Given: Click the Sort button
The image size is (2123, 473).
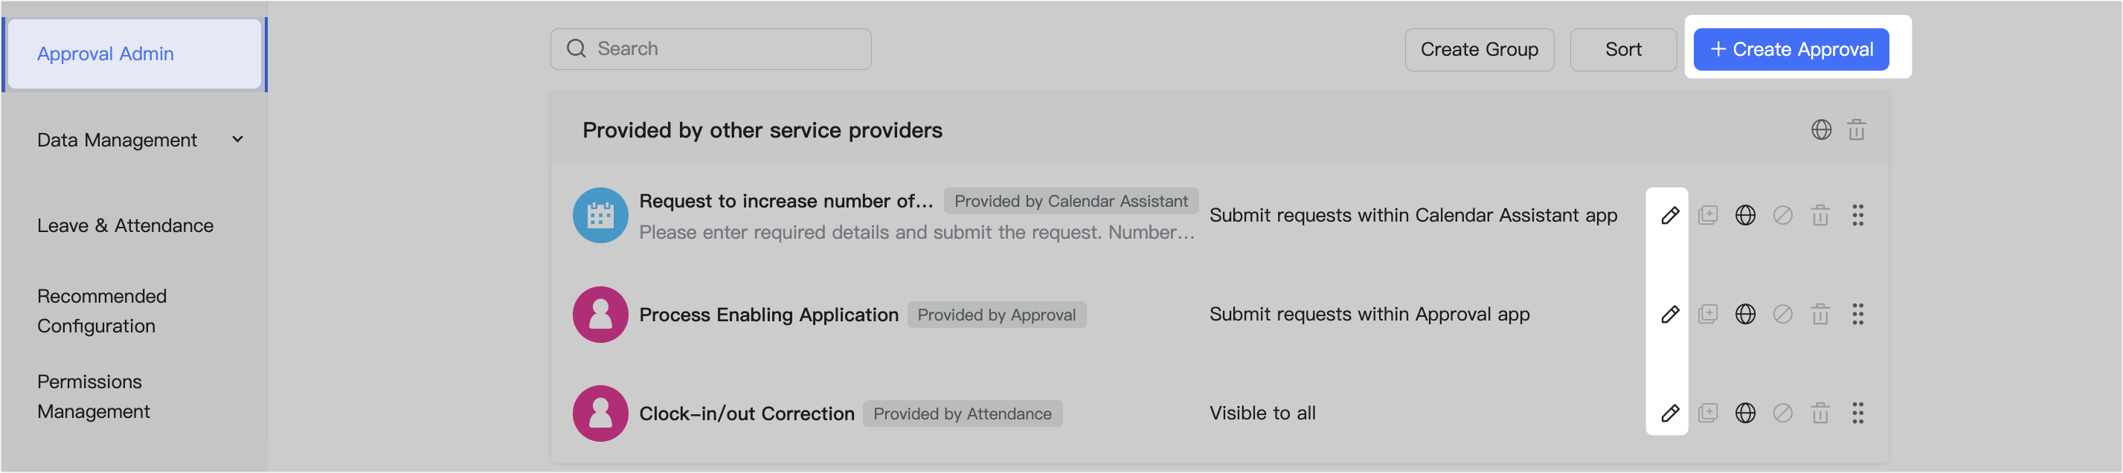Looking at the screenshot, I should tap(1622, 49).
